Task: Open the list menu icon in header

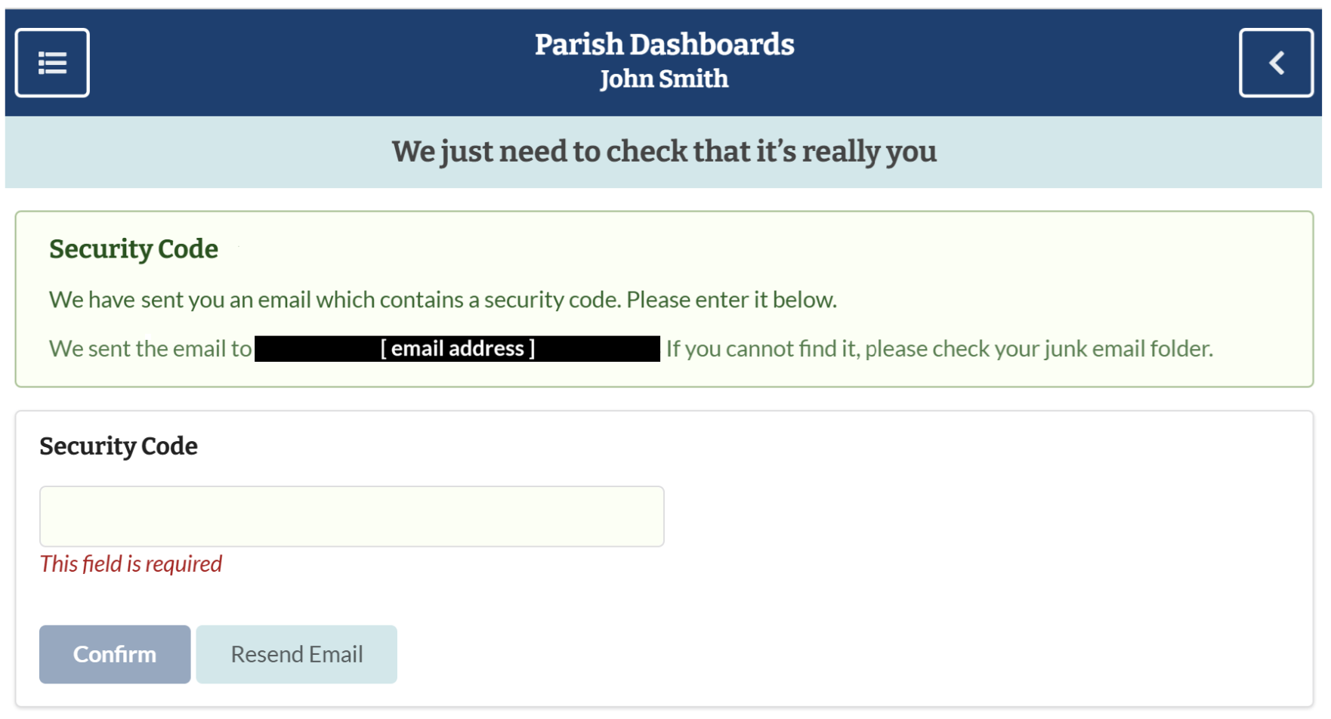Action: click(x=52, y=63)
